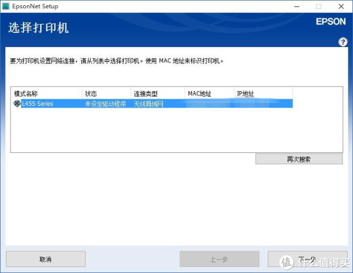353x273 pixels.
Task: Click the 无线局域网 connection type cell
Action: click(148, 104)
